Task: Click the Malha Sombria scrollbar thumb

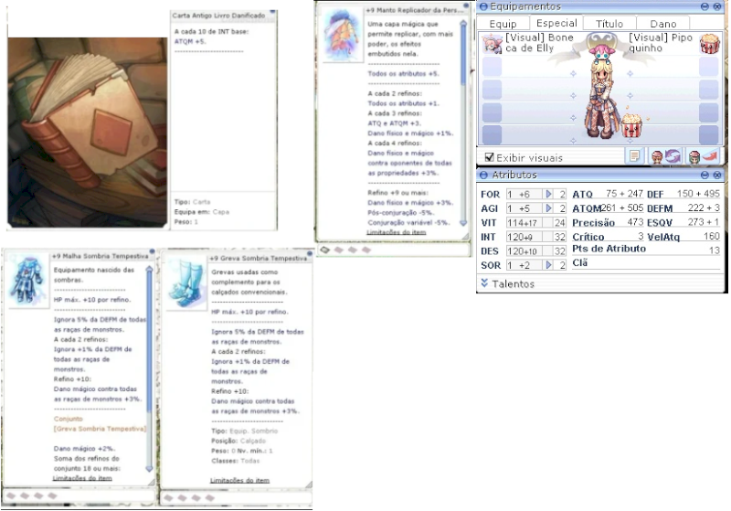Action: [x=149, y=343]
